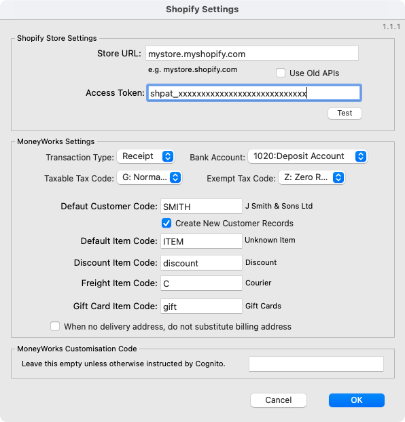This screenshot has width=405, height=422.
Task: Click the Default Customer Code field
Action: (201, 207)
